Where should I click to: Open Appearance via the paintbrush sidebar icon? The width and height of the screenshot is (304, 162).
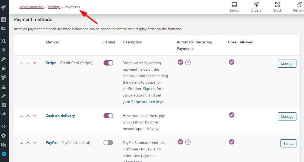(x=4, y=59)
